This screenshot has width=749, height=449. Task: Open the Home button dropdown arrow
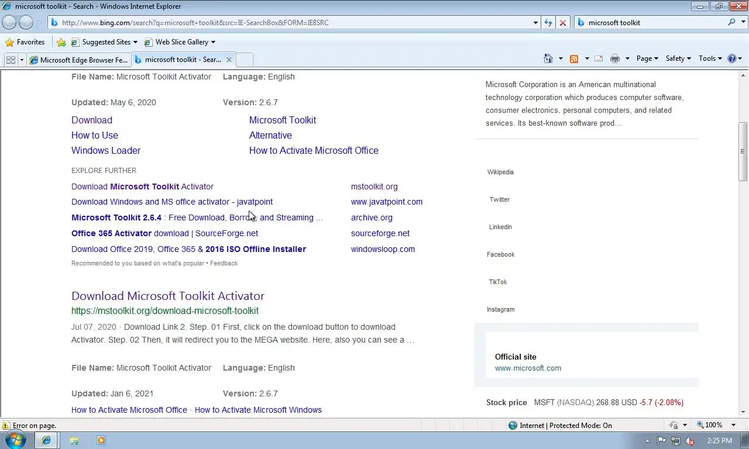(x=561, y=58)
